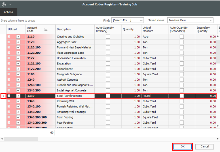
Task: Toggle Auto-Quantity (Primary) for Excavation row
Action: [108, 64]
